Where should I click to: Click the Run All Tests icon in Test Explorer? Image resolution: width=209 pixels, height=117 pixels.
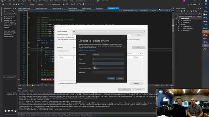click(5, 11)
